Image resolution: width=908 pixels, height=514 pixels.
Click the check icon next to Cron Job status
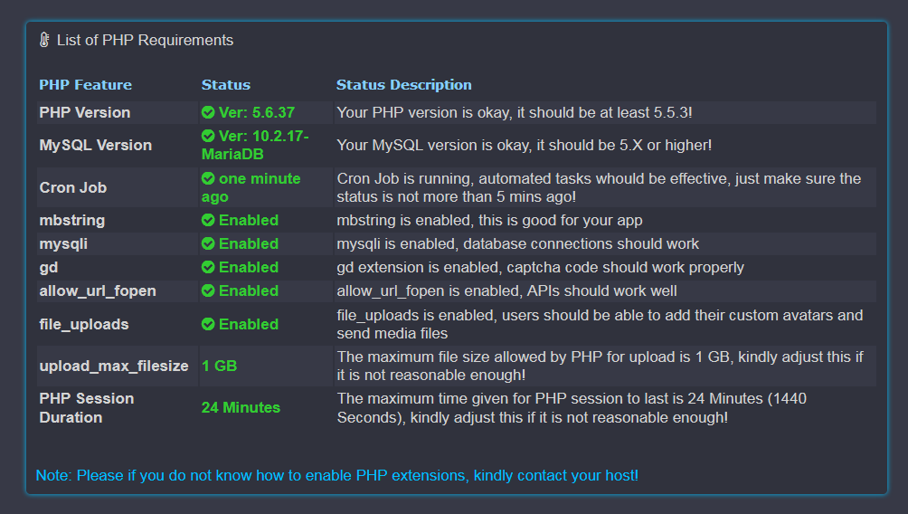click(x=208, y=178)
